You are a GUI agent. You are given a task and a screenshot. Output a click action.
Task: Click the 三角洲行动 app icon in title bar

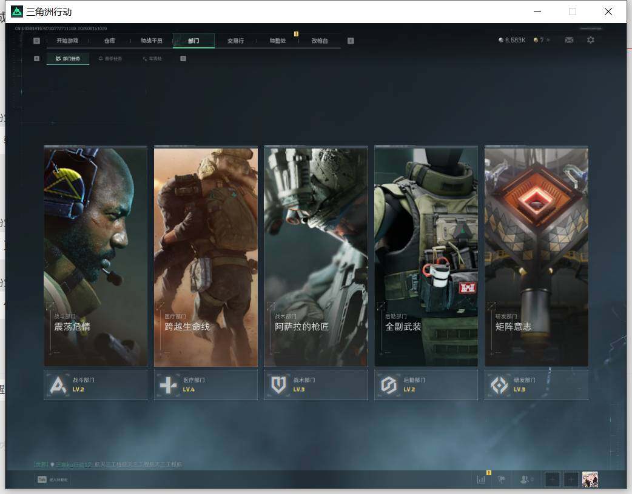(17, 12)
